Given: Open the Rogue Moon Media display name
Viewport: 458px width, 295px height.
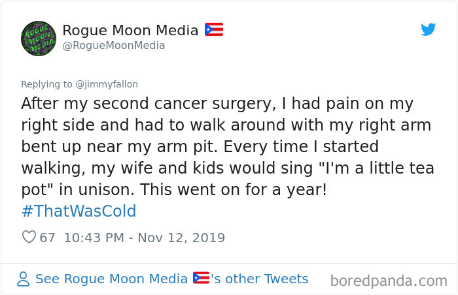Looking at the screenshot, I should (130, 30).
